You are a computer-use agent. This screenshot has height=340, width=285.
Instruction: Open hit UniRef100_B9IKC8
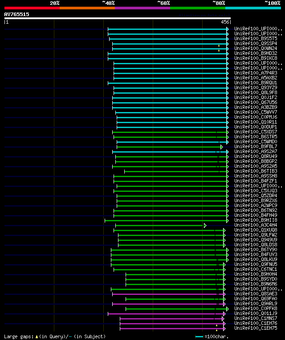pos(256,58)
